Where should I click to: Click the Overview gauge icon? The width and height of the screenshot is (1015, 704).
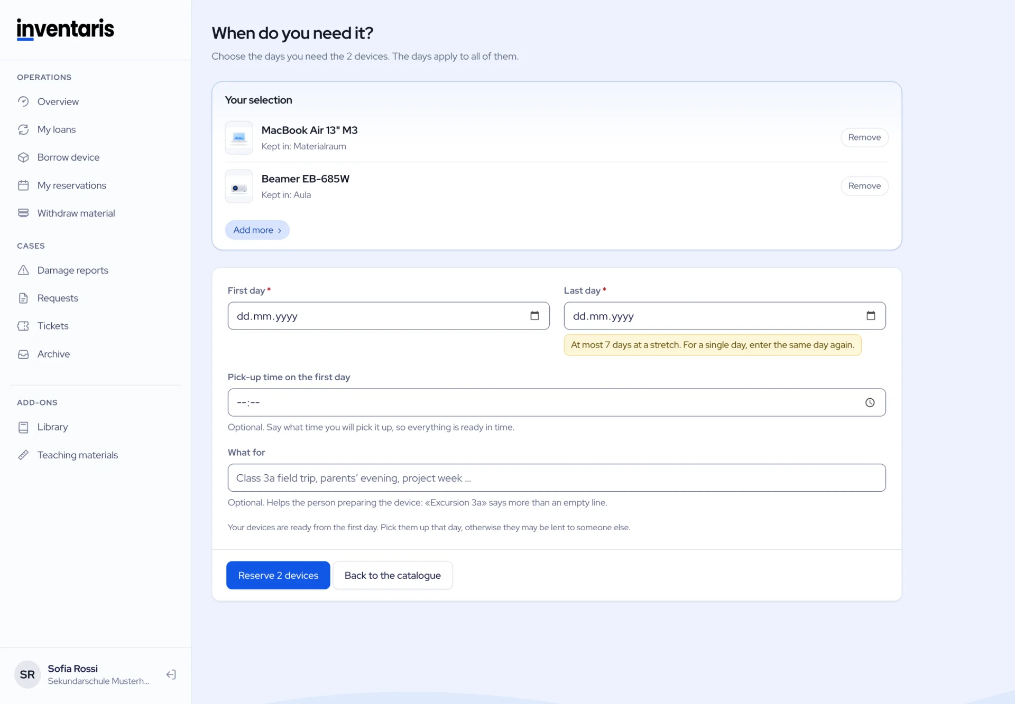click(x=23, y=101)
